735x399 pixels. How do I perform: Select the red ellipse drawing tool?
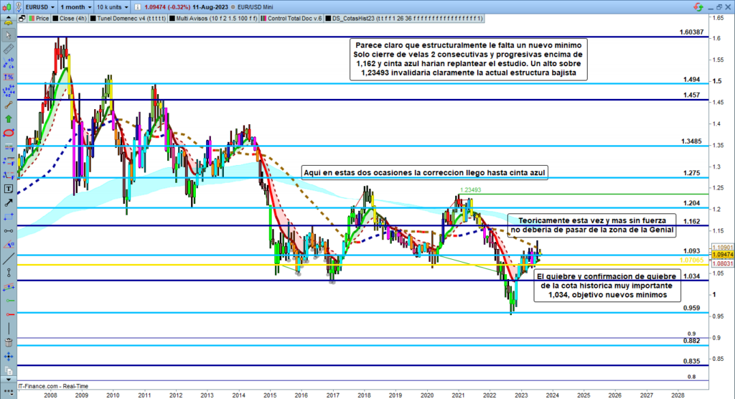(9, 133)
